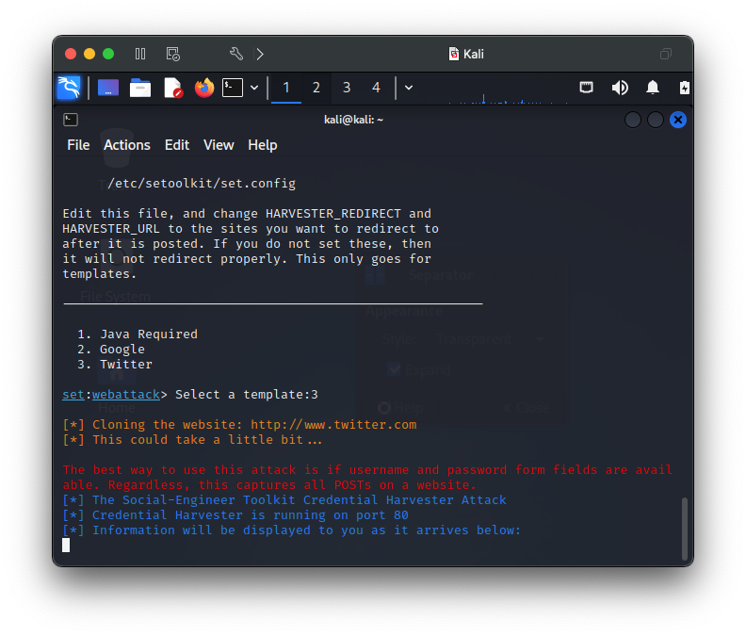The width and height of the screenshot is (746, 636).
Task: Click the volume speaker icon
Action: 620,88
